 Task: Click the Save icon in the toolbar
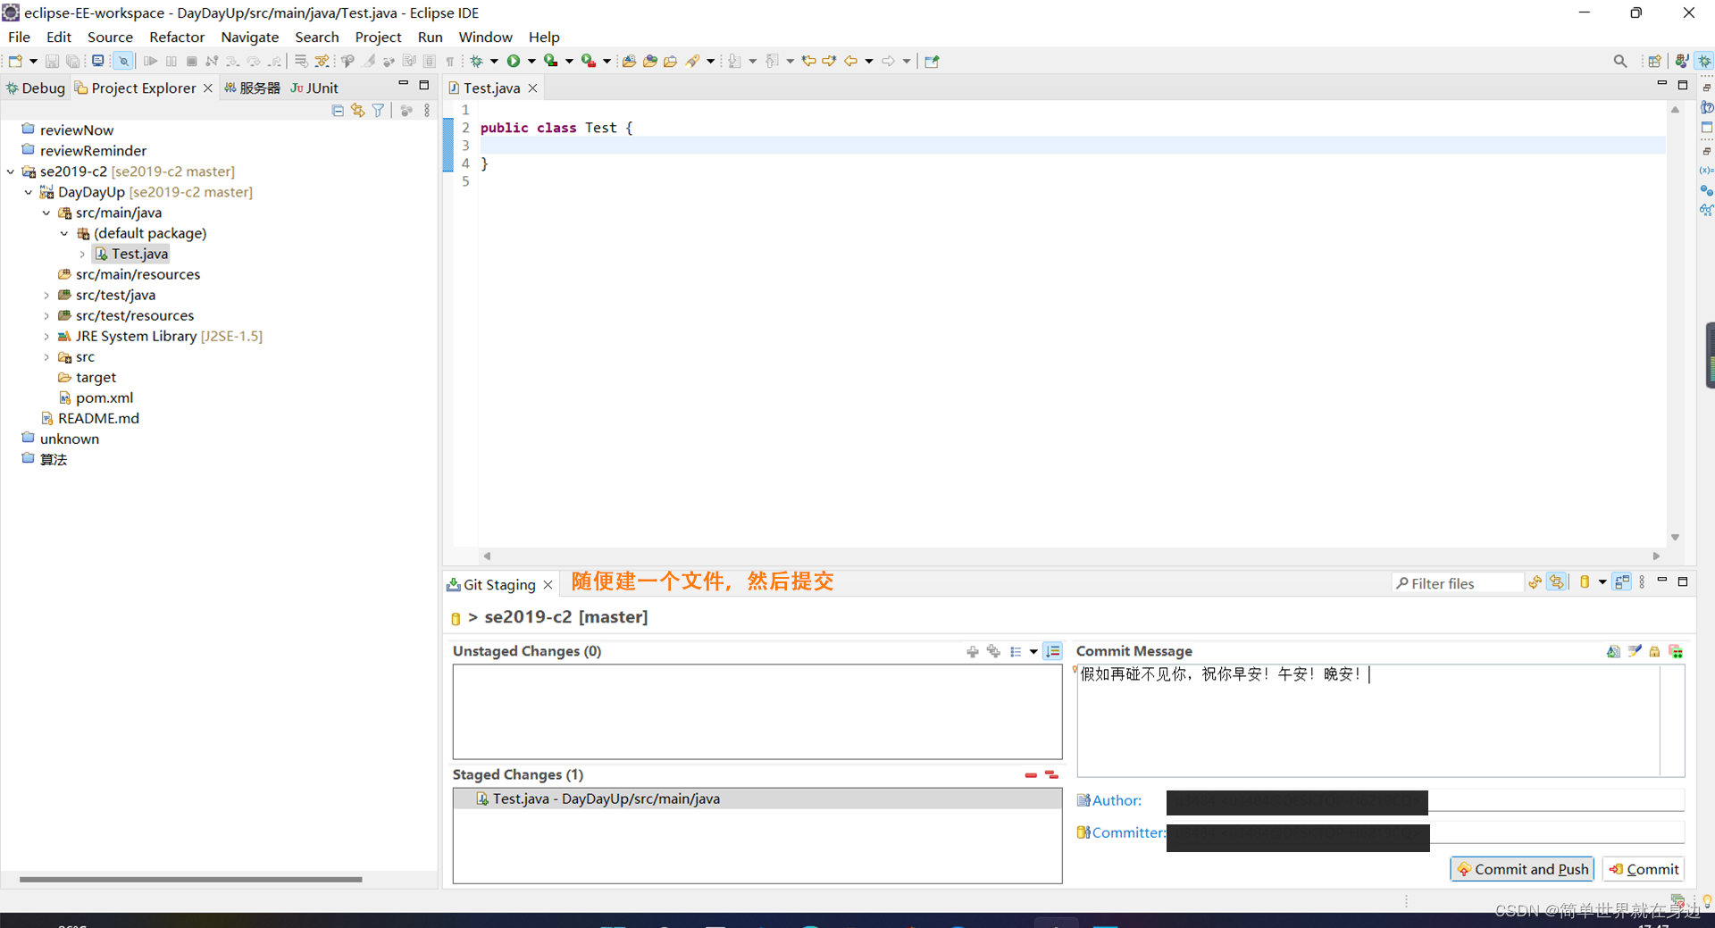[x=52, y=61]
